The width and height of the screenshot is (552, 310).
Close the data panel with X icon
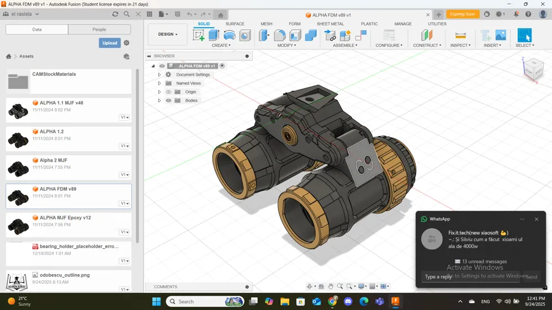tap(138, 14)
